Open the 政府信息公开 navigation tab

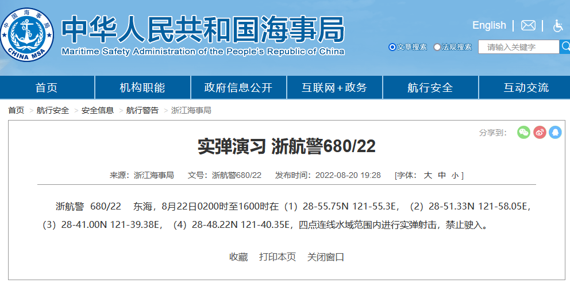[238, 88]
